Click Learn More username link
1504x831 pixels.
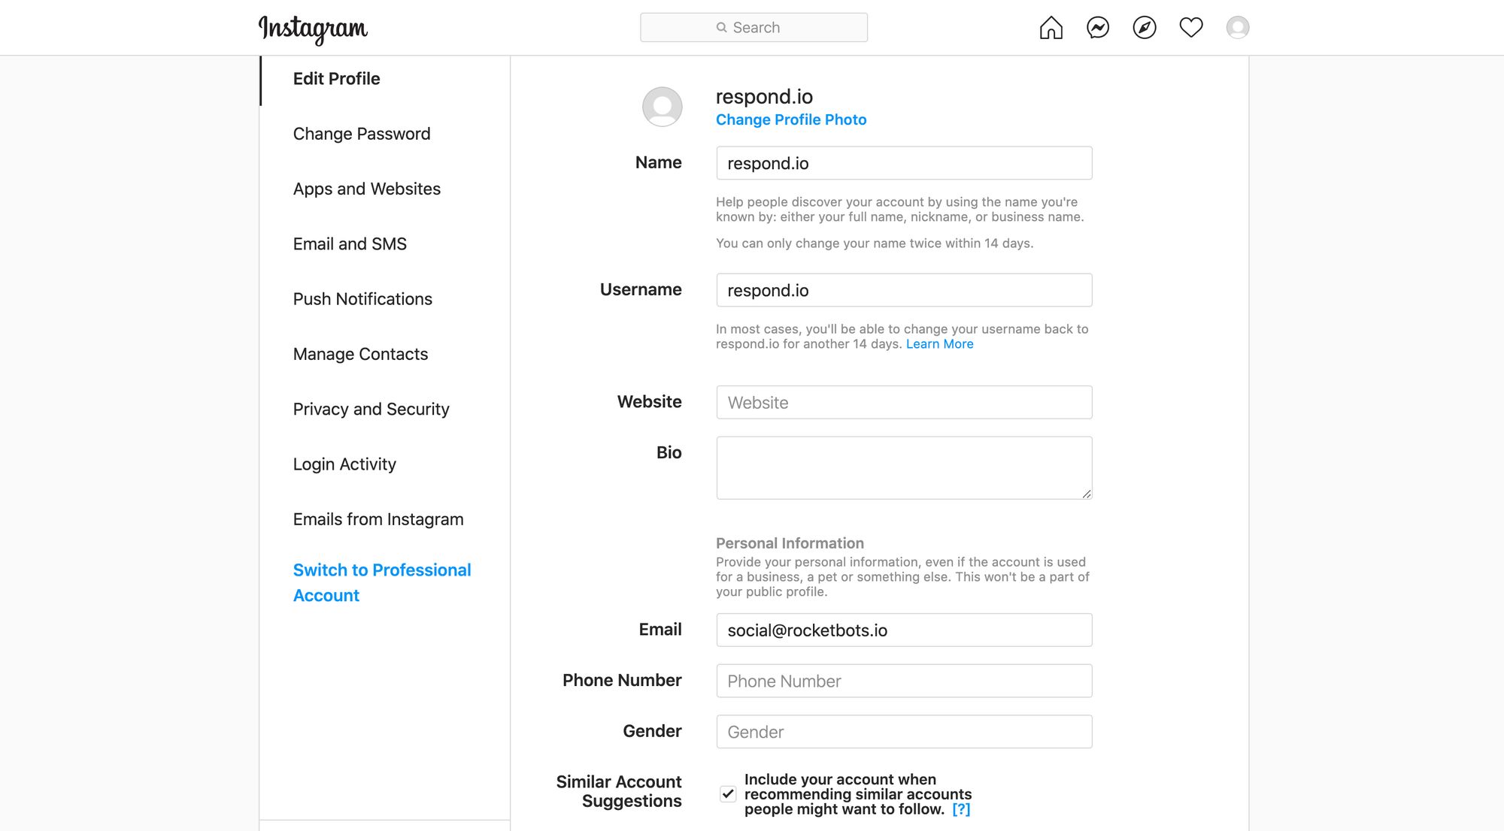(938, 343)
